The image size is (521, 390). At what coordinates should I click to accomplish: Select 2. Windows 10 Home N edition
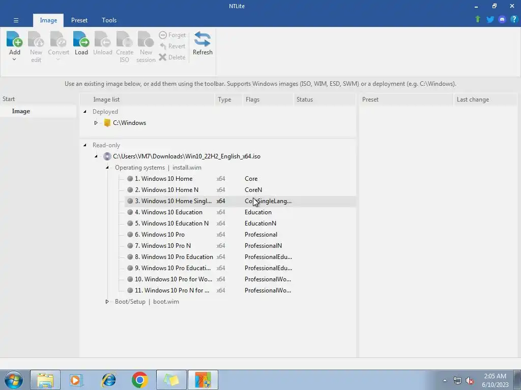click(x=240, y=190)
